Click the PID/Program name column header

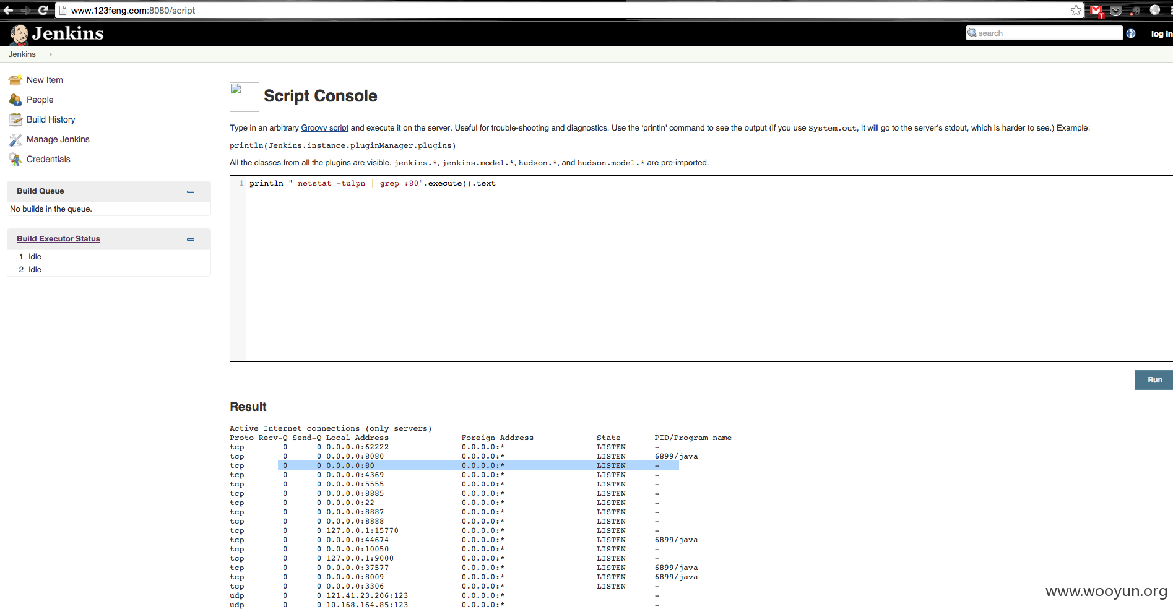(x=693, y=438)
